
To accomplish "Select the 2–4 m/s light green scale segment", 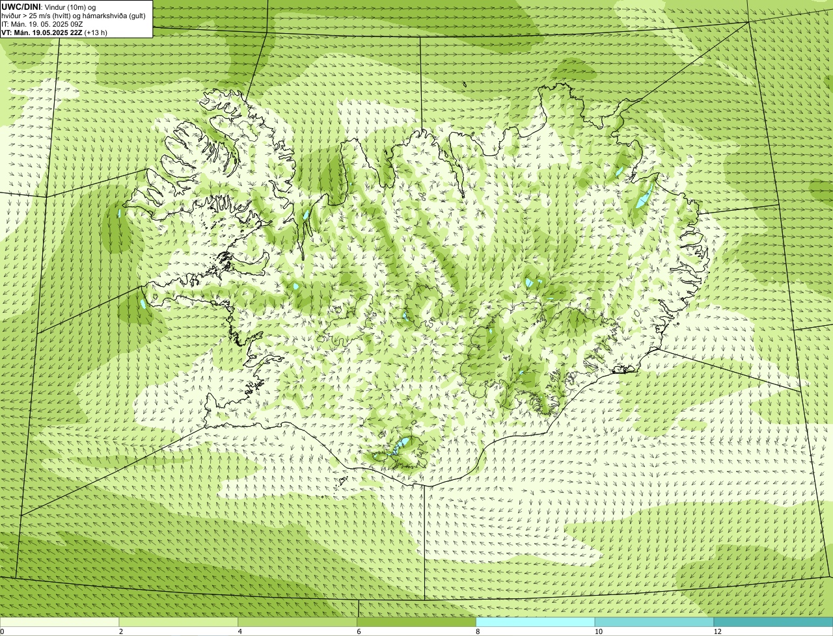I will click(x=178, y=622).
